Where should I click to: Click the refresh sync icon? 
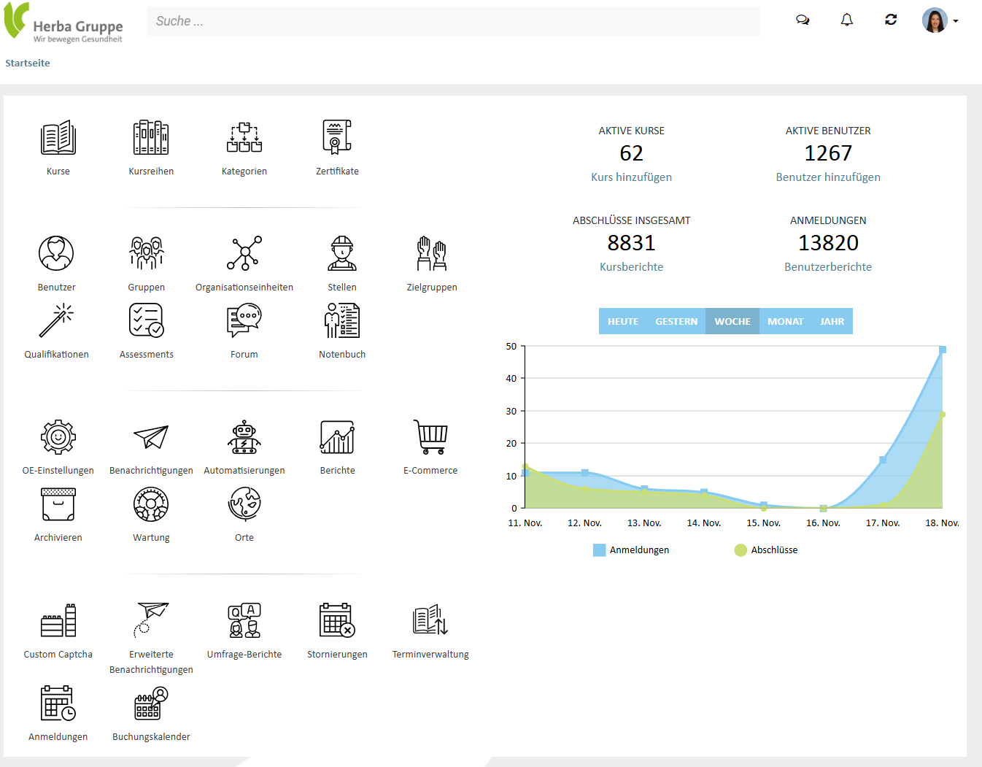(891, 20)
